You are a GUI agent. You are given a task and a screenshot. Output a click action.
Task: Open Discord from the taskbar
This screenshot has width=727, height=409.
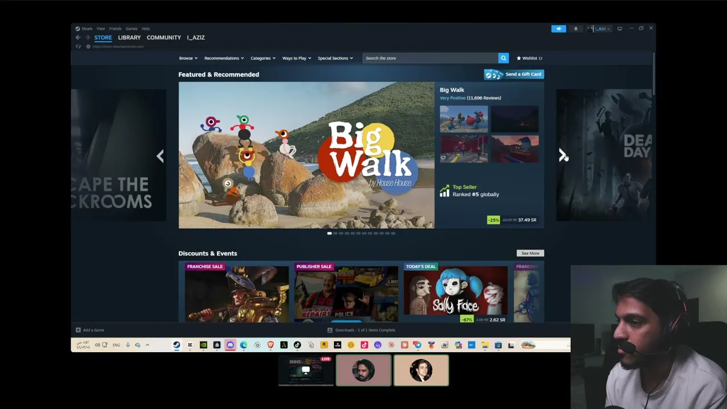[x=230, y=345]
